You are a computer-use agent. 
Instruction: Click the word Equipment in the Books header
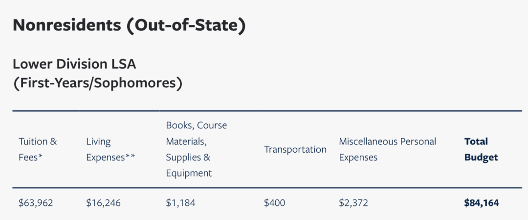point(189,173)
